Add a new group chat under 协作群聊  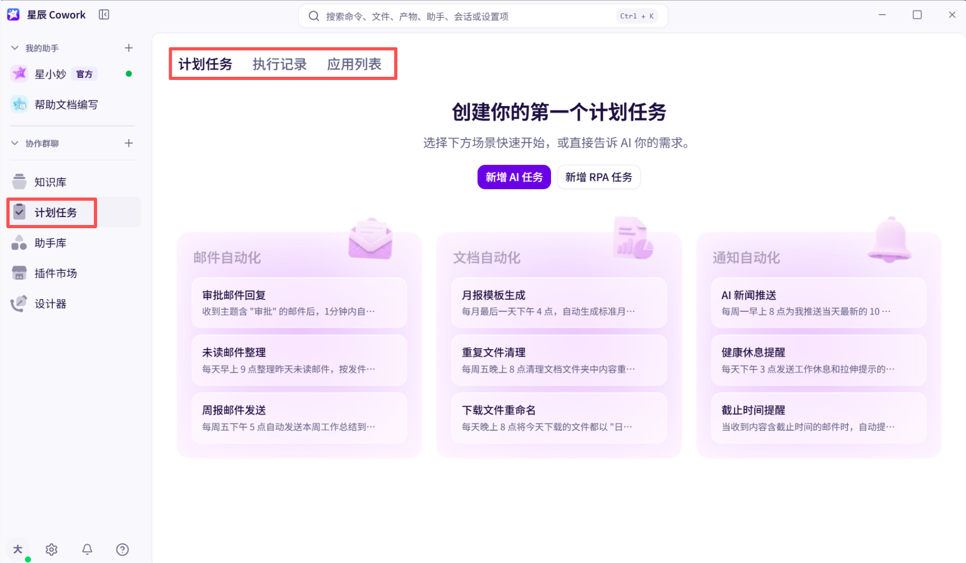129,143
